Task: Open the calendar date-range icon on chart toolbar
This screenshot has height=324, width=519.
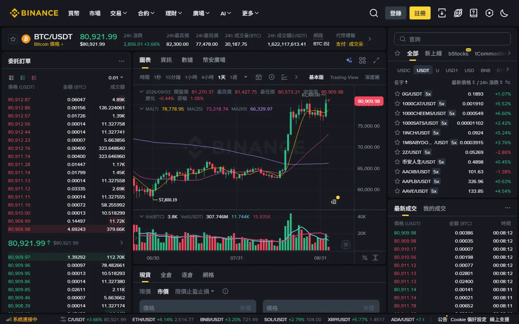Action: point(259,77)
